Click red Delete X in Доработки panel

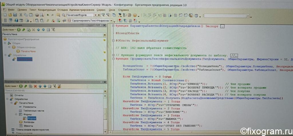point(35,86)
